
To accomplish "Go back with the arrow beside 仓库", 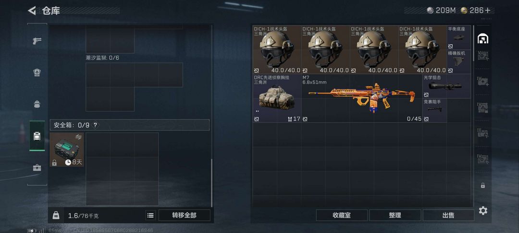I will point(32,11).
